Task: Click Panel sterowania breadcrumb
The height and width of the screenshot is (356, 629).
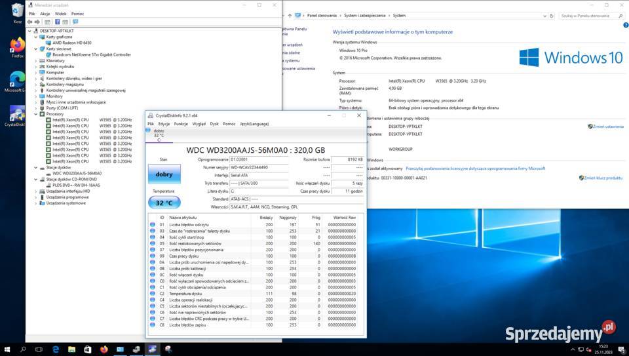Action: (322, 16)
